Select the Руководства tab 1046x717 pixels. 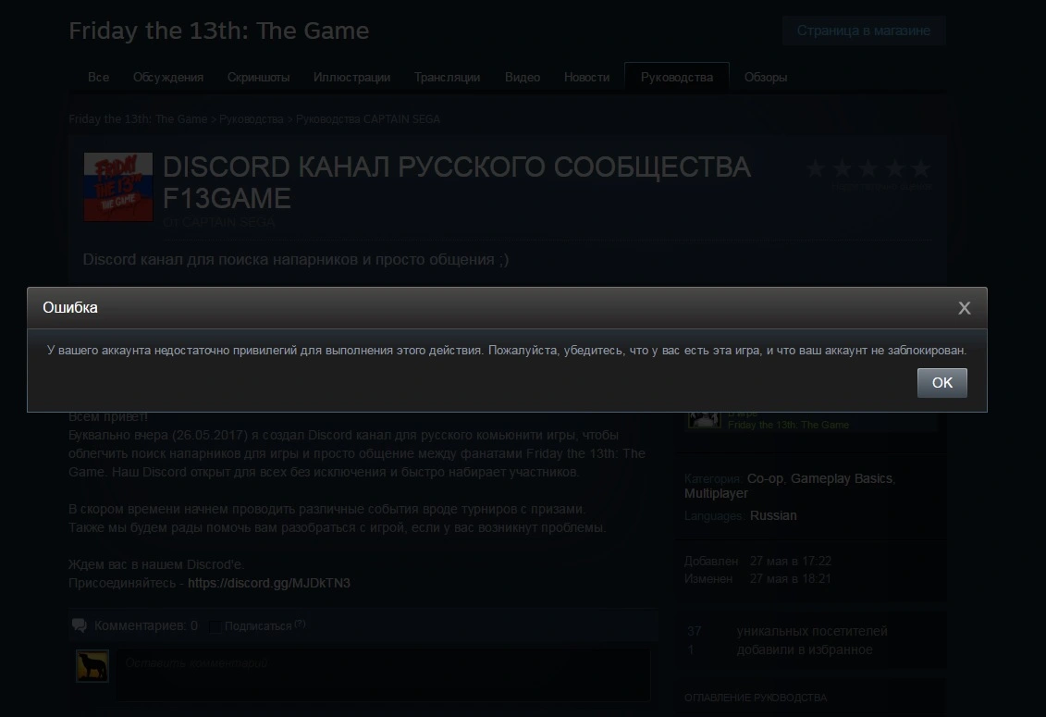(x=676, y=78)
